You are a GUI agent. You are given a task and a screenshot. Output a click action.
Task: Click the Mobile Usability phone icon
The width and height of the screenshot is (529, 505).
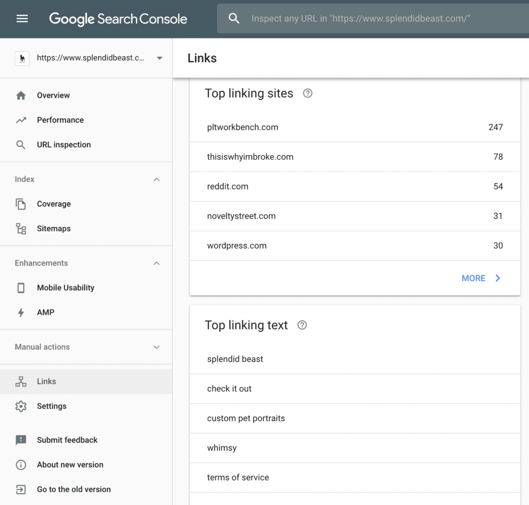click(x=21, y=288)
